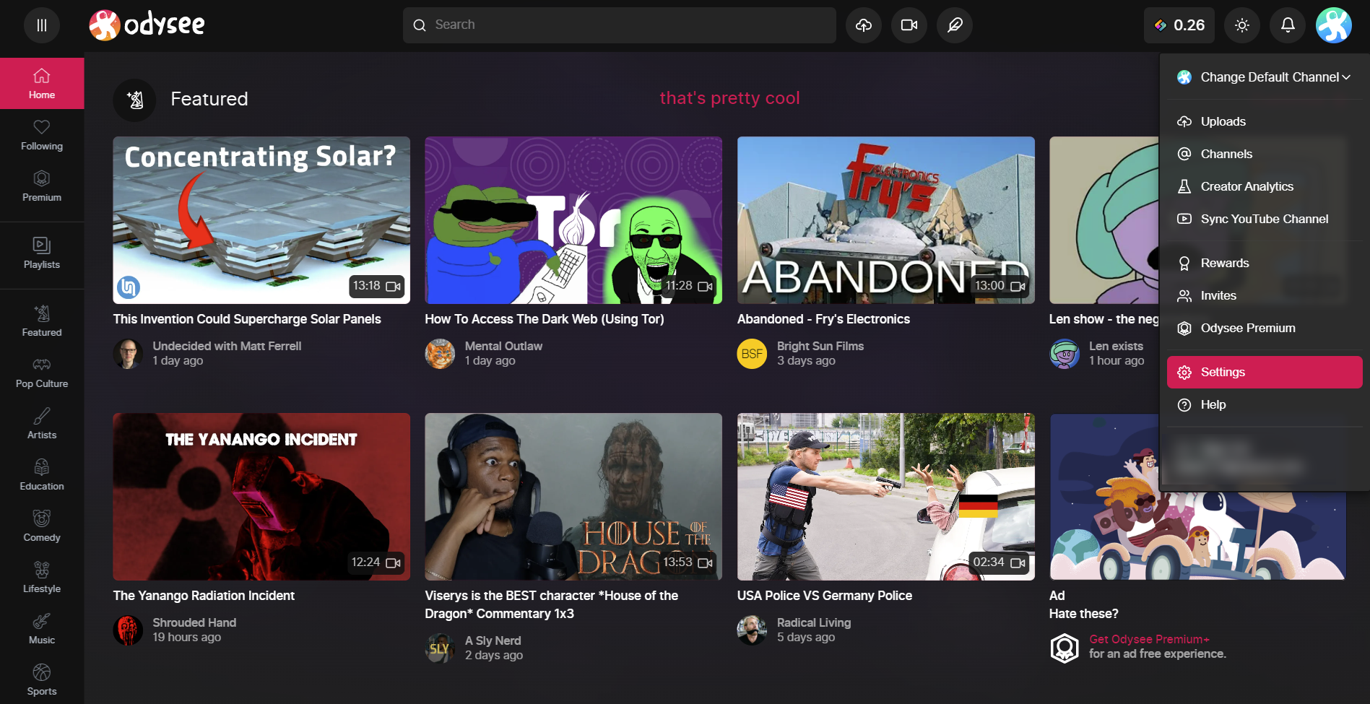1370x704 pixels.
Task: Click the 'that's pretty cool' banner text
Action: 729,98
